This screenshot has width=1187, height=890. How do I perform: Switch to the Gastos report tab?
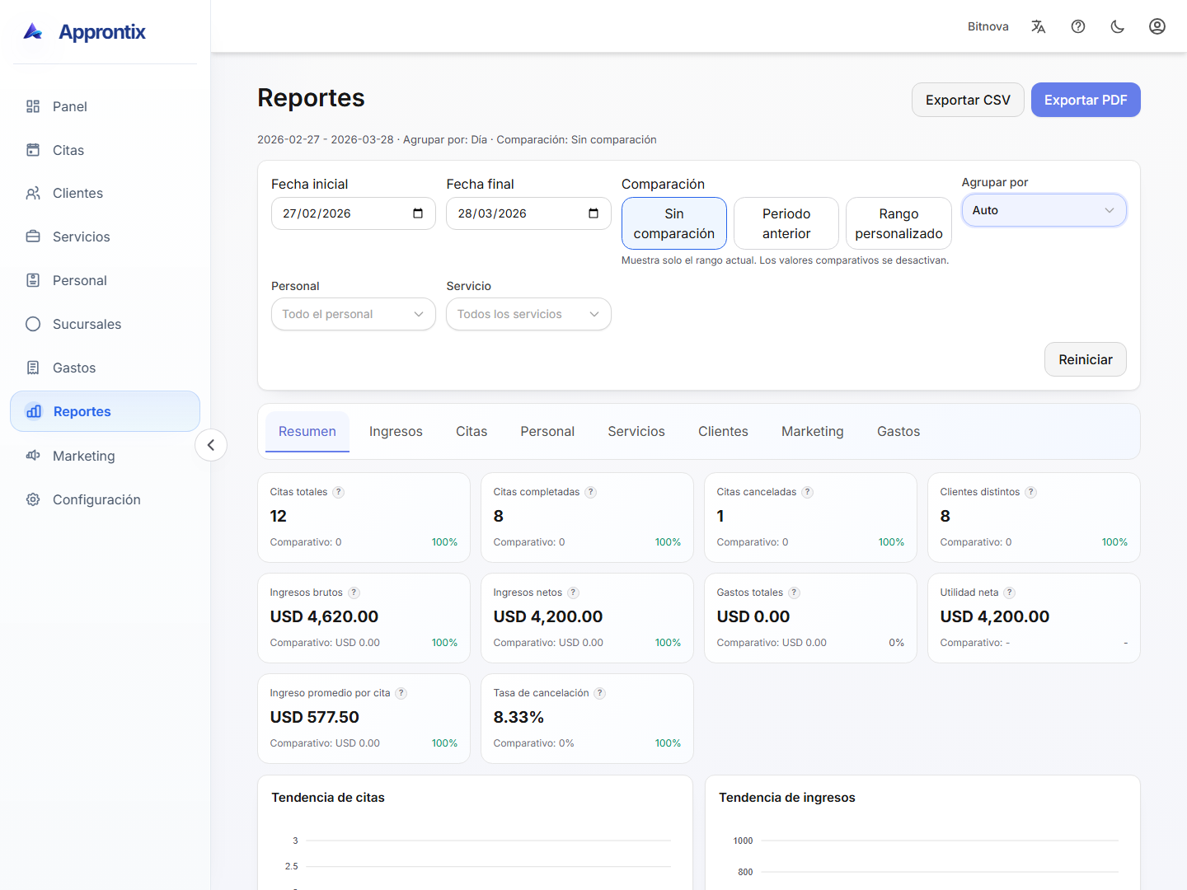898,432
